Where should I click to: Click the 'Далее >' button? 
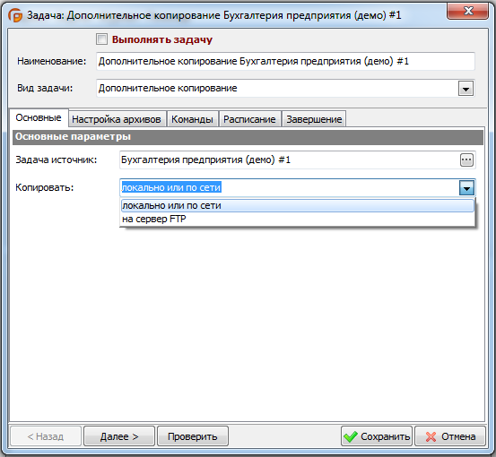119,436
